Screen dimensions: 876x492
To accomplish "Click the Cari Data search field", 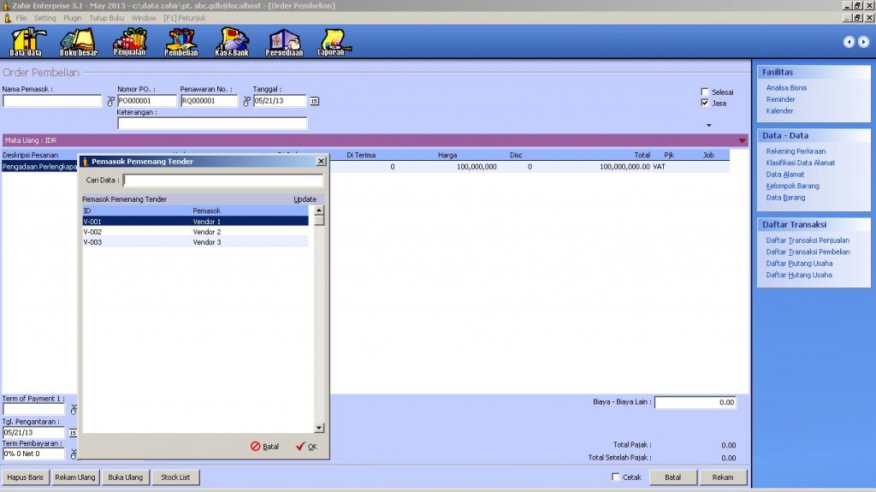I will point(222,181).
